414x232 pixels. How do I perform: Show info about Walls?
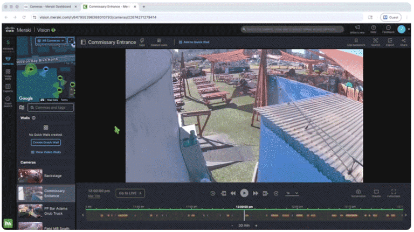33,118
